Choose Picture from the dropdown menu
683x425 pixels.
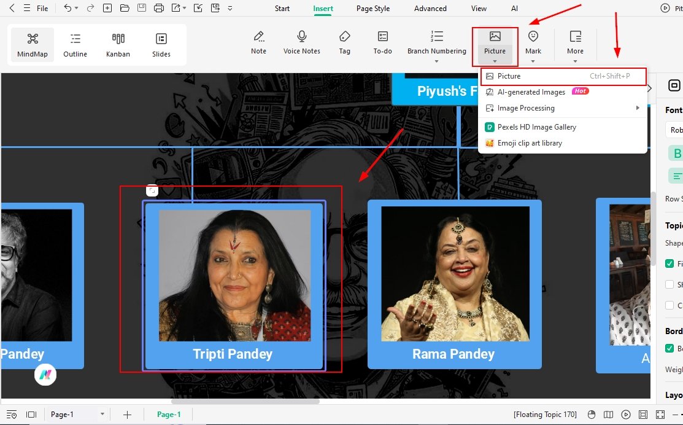coord(563,76)
